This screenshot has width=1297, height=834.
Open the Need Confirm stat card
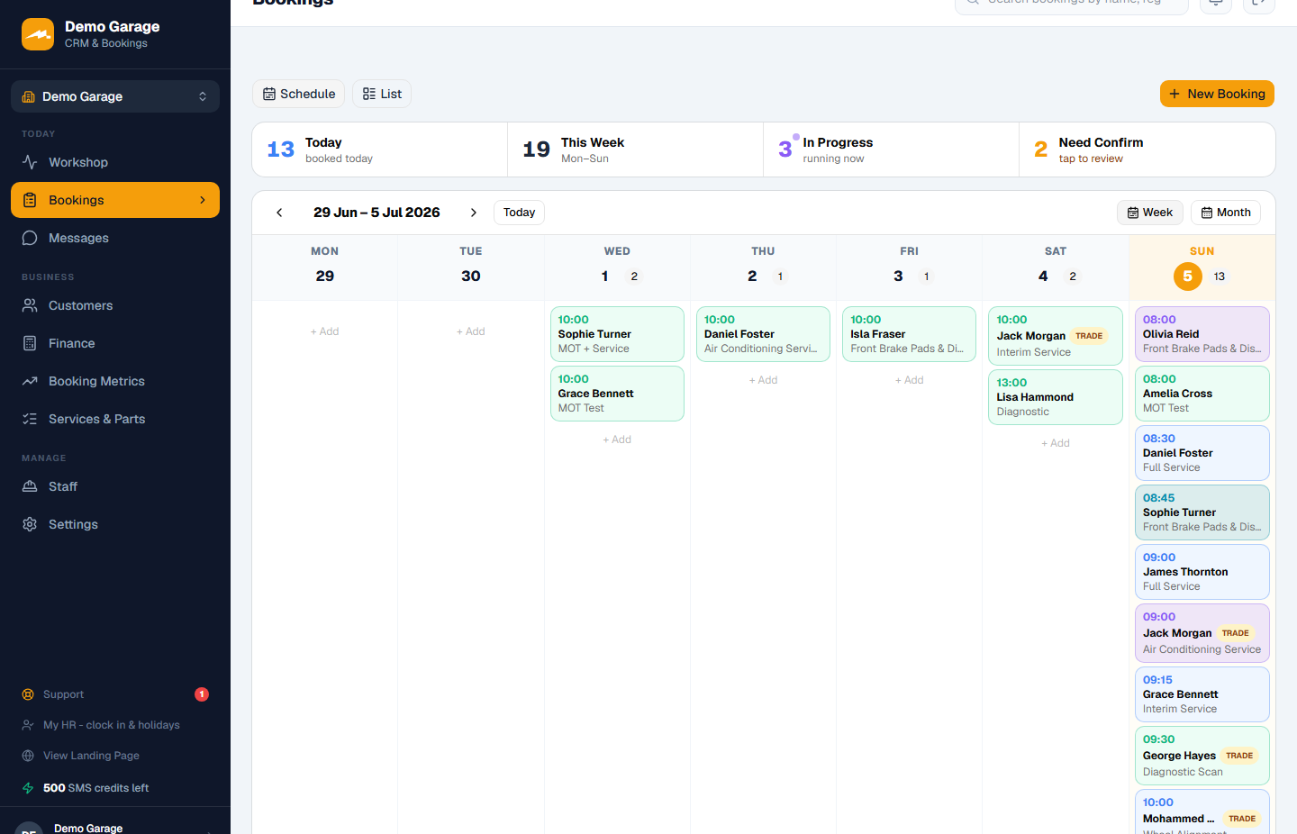[x=1147, y=150]
